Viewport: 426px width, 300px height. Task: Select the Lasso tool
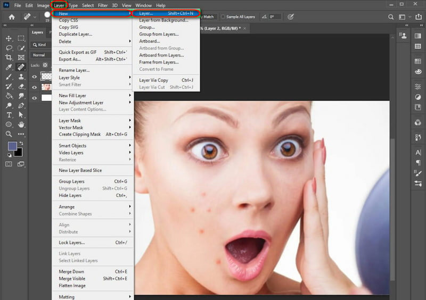(x=9, y=48)
